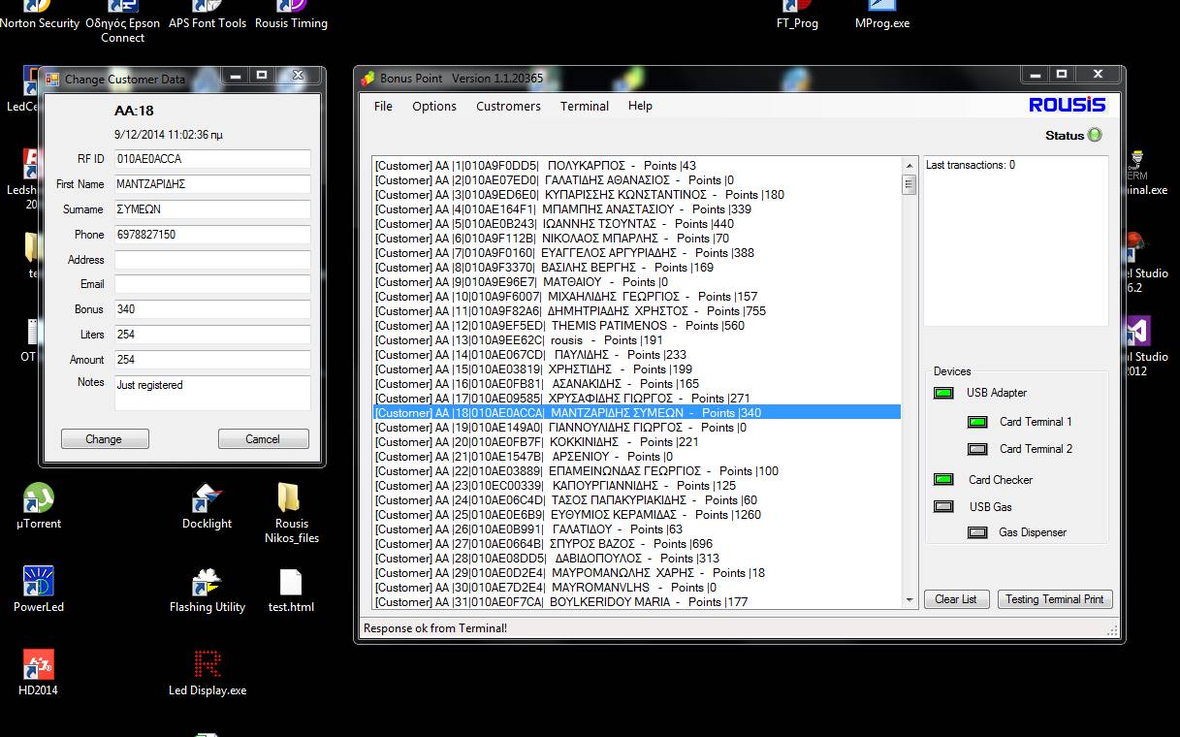Image resolution: width=1180 pixels, height=737 pixels.
Task: Open the Terminal menu
Action: coord(584,107)
